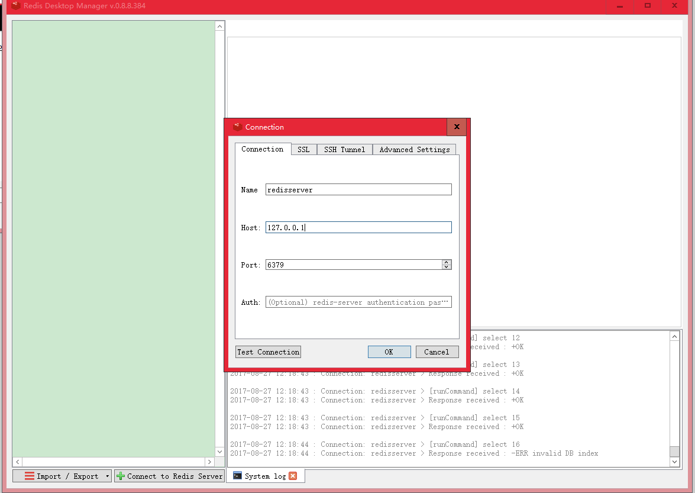Close the Connection dialog with X

click(x=457, y=127)
